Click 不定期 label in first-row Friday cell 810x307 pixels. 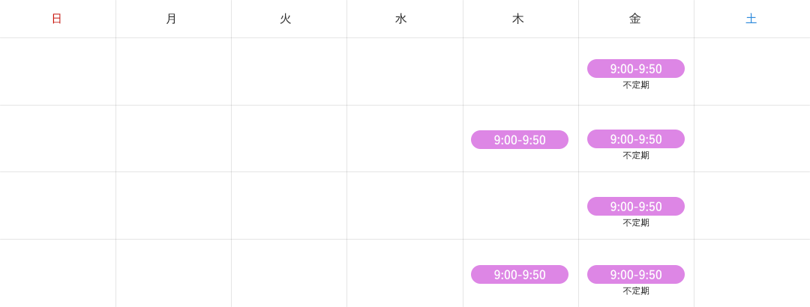[x=636, y=85]
